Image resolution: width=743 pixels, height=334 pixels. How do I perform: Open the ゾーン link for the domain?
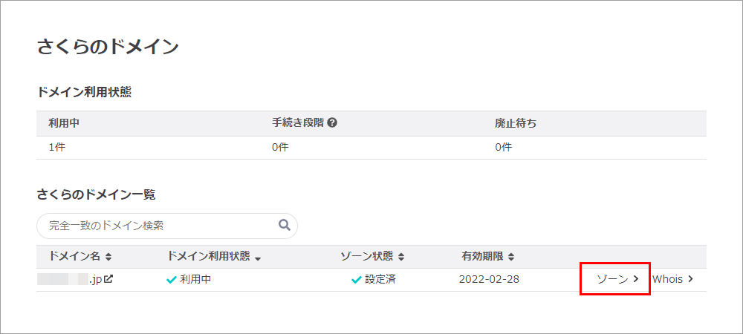pos(618,279)
